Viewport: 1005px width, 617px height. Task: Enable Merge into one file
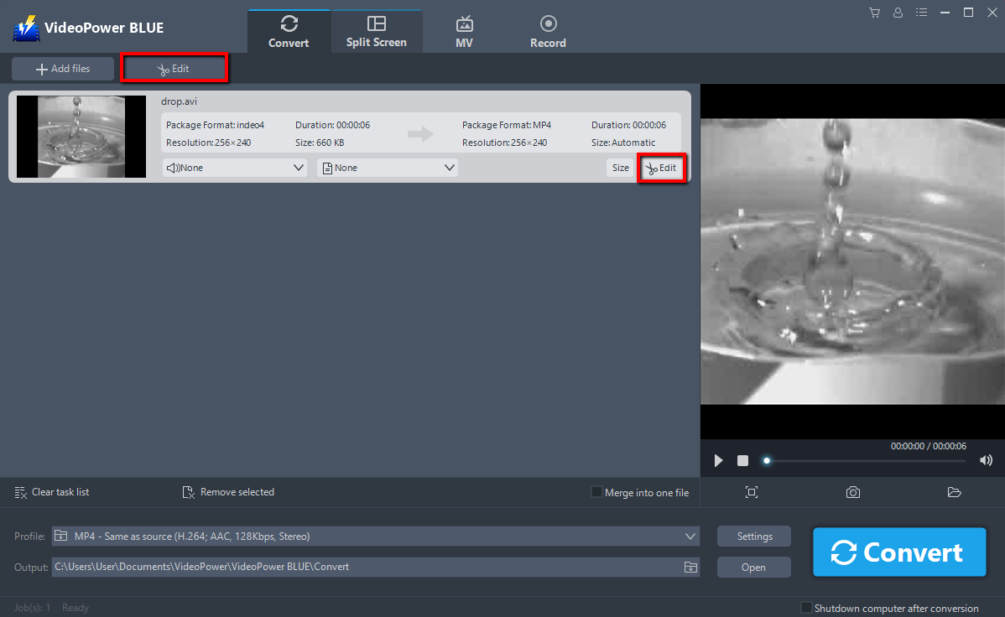click(596, 492)
